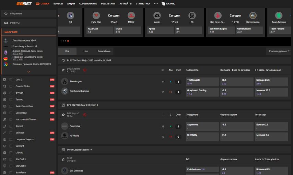Star the Supernova vs iG Vitality match

[x=63, y=115]
